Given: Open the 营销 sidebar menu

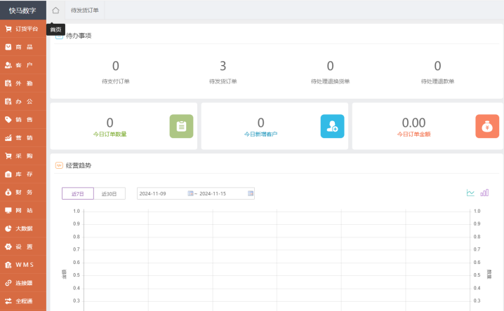Looking at the screenshot, I should pyautogui.click(x=23, y=138).
